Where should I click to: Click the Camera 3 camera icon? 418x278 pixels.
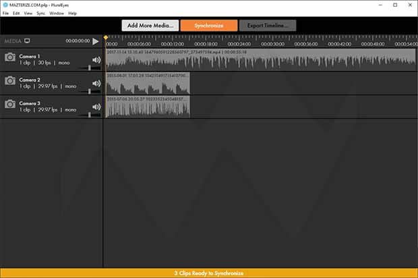(10, 104)
